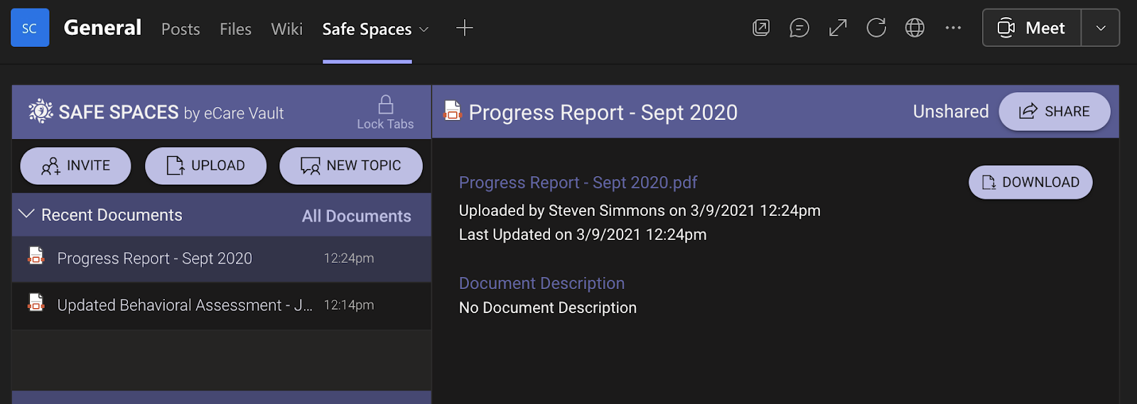Go to the Wiki tab
1137x404 pixels.
[x=286, y=29]
